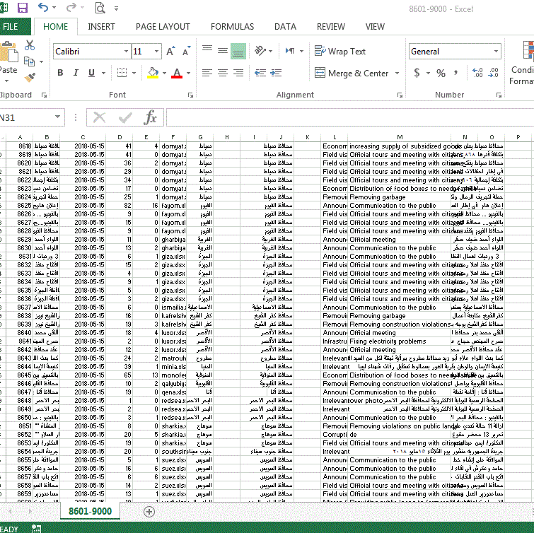This screenshot has height=533, width=534.
Task: Click inside the formula bar
Action: tap(350, 117)
